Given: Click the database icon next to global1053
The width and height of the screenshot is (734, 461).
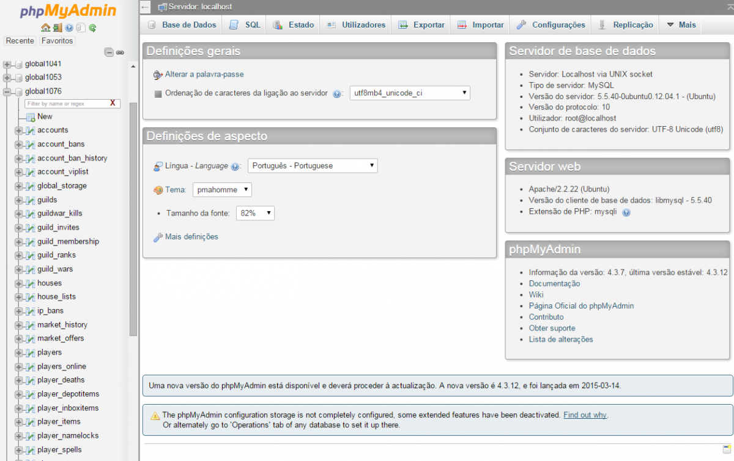Looking at the screenshot, I should (18, 78).
